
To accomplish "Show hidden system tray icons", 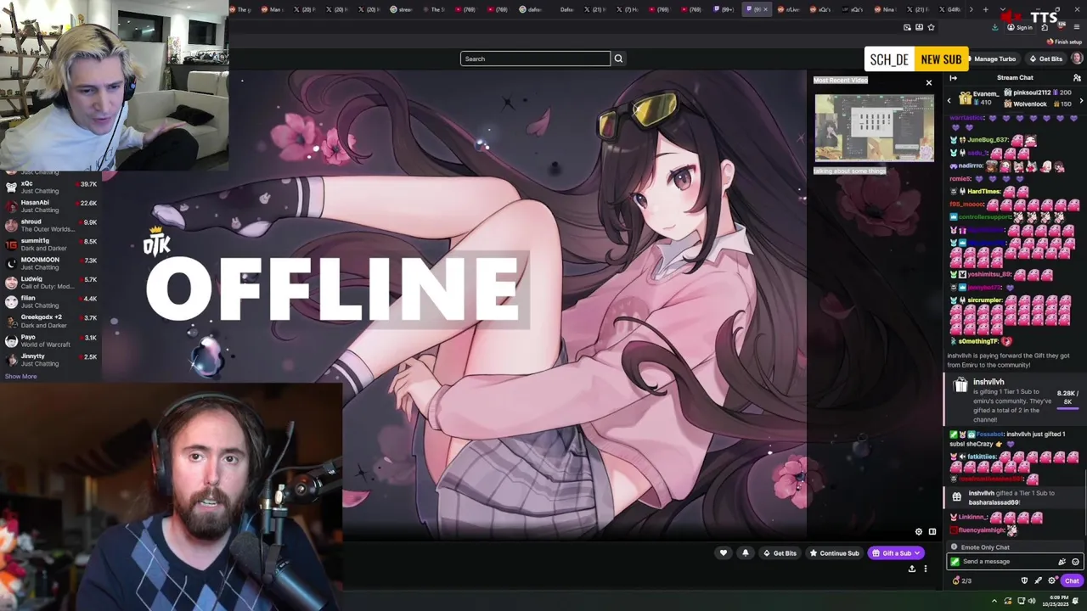I will (995, 601).
